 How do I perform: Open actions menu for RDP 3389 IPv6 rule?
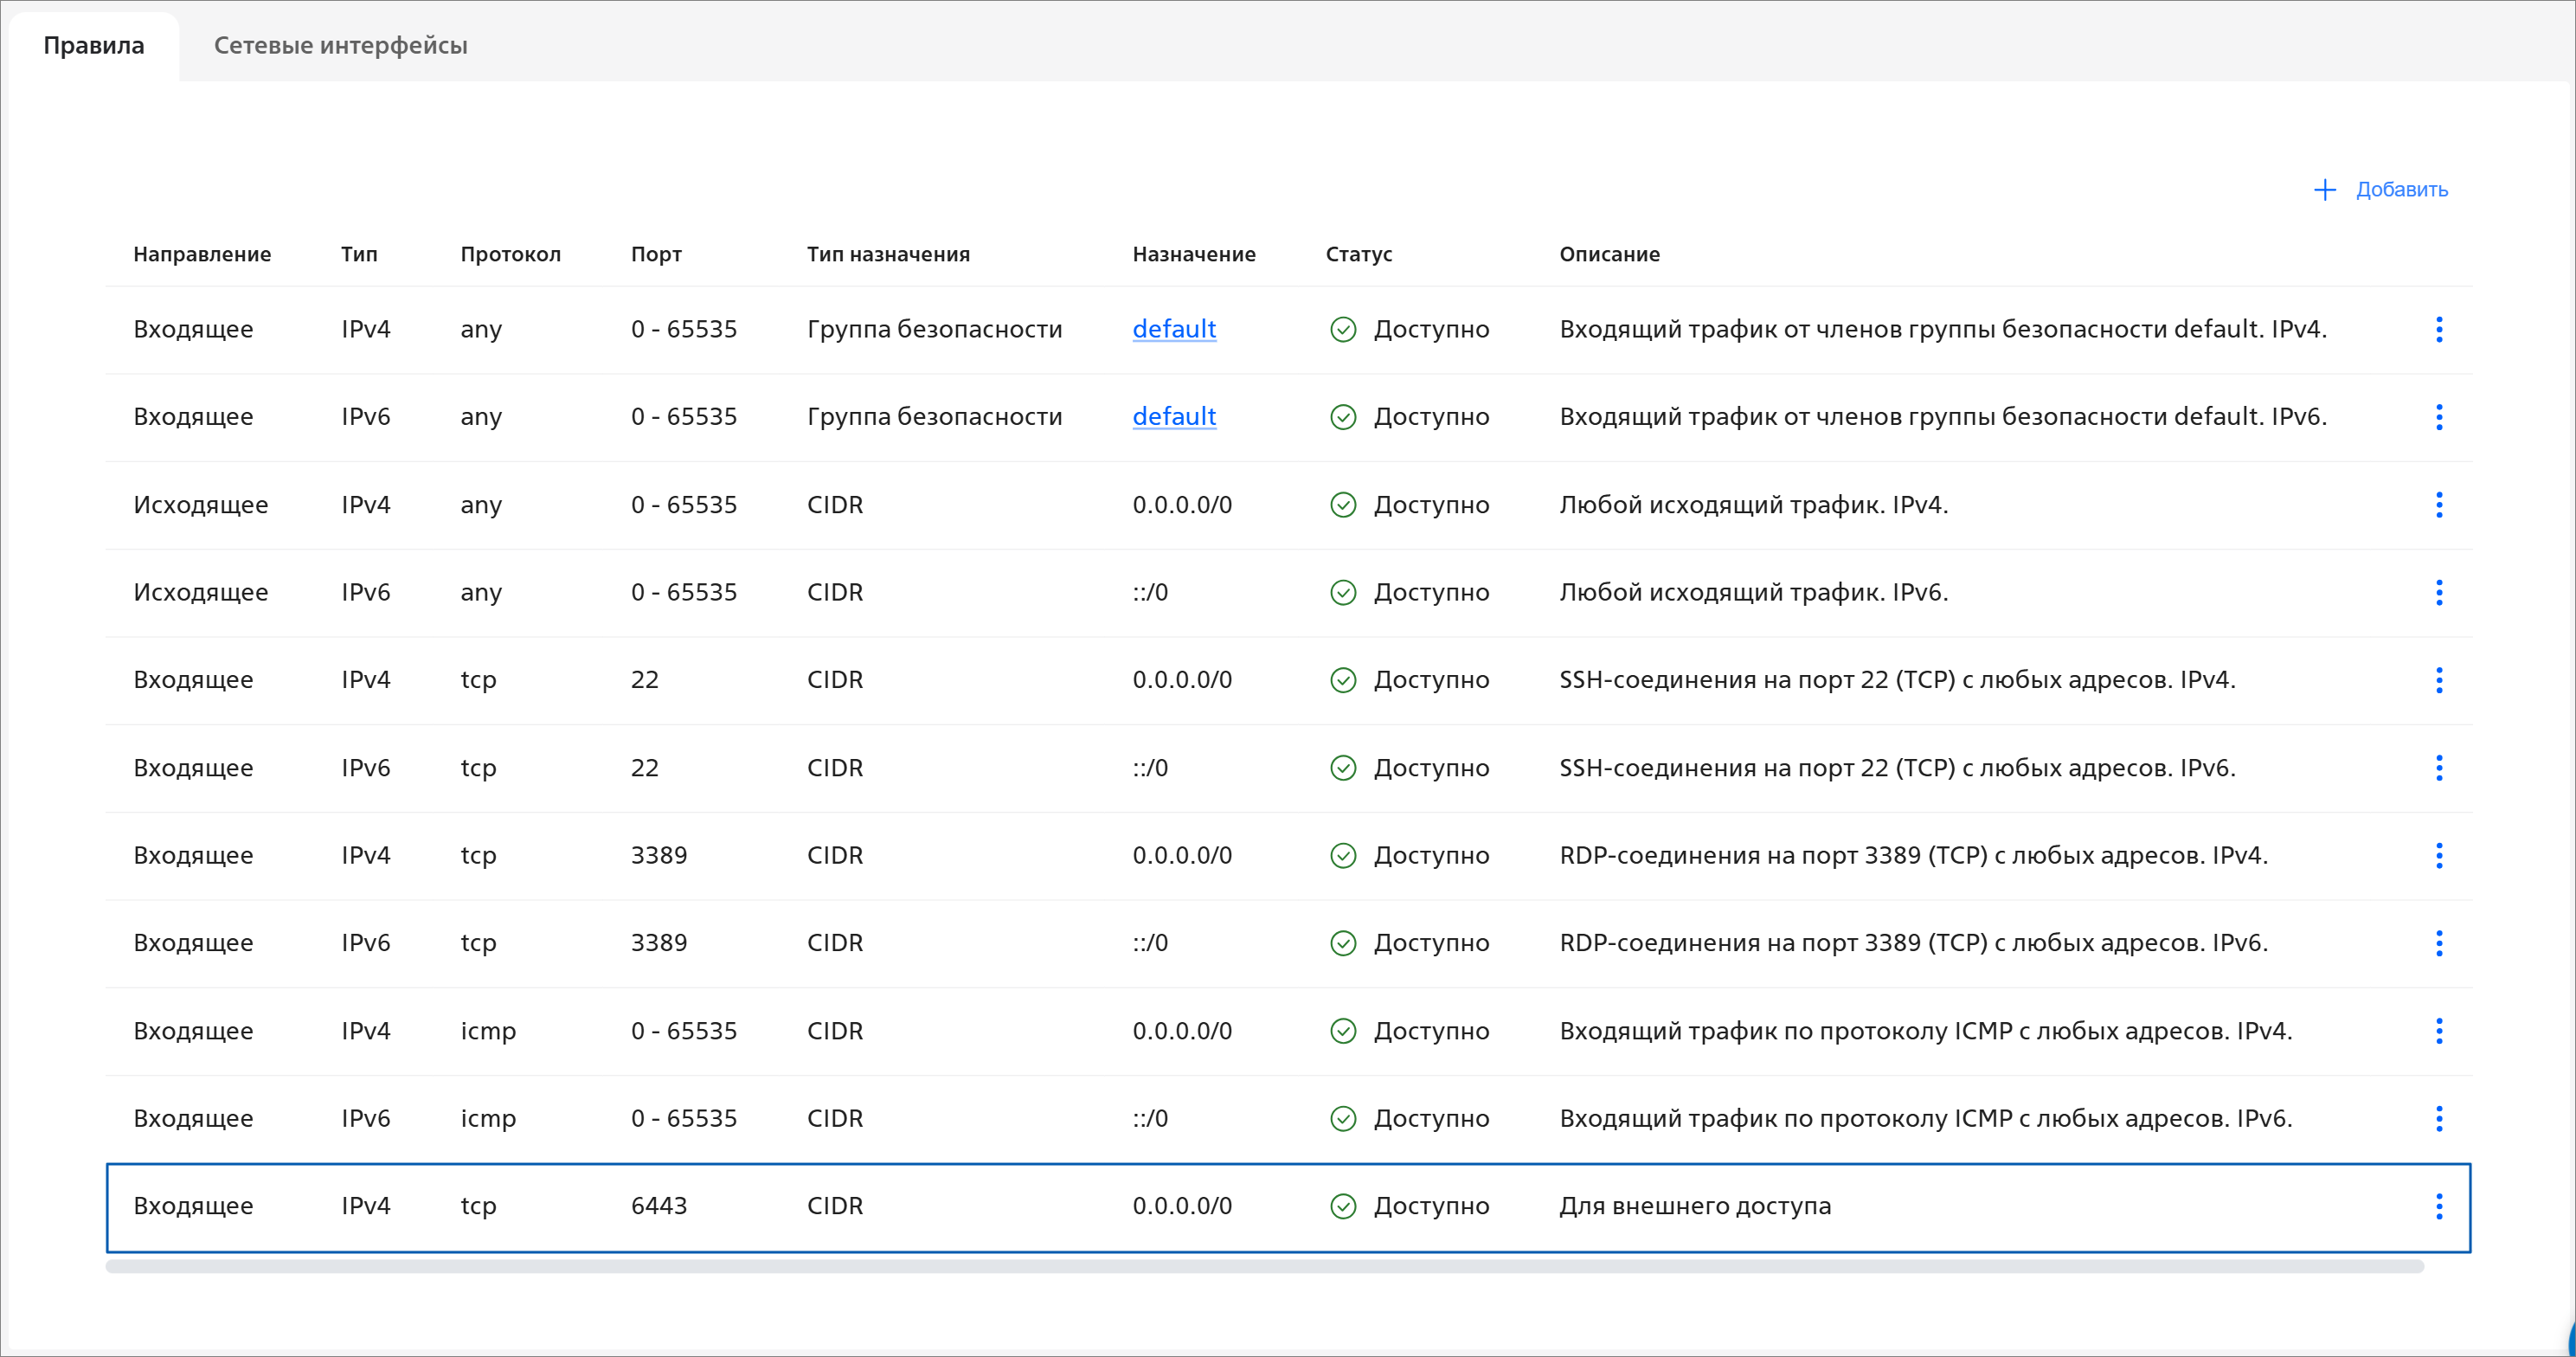2438,943
